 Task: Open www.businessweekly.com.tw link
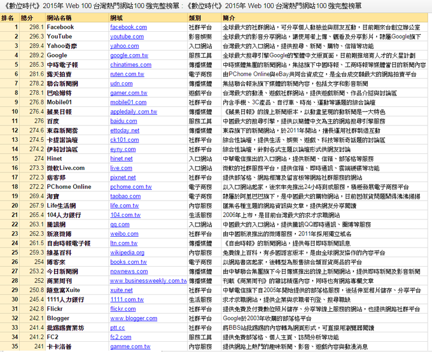148,281
